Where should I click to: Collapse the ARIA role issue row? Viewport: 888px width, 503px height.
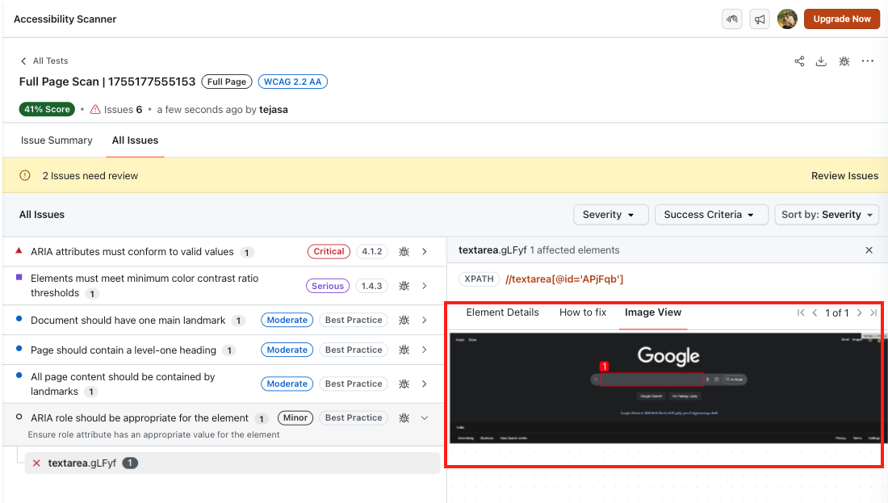pos(425,418)
